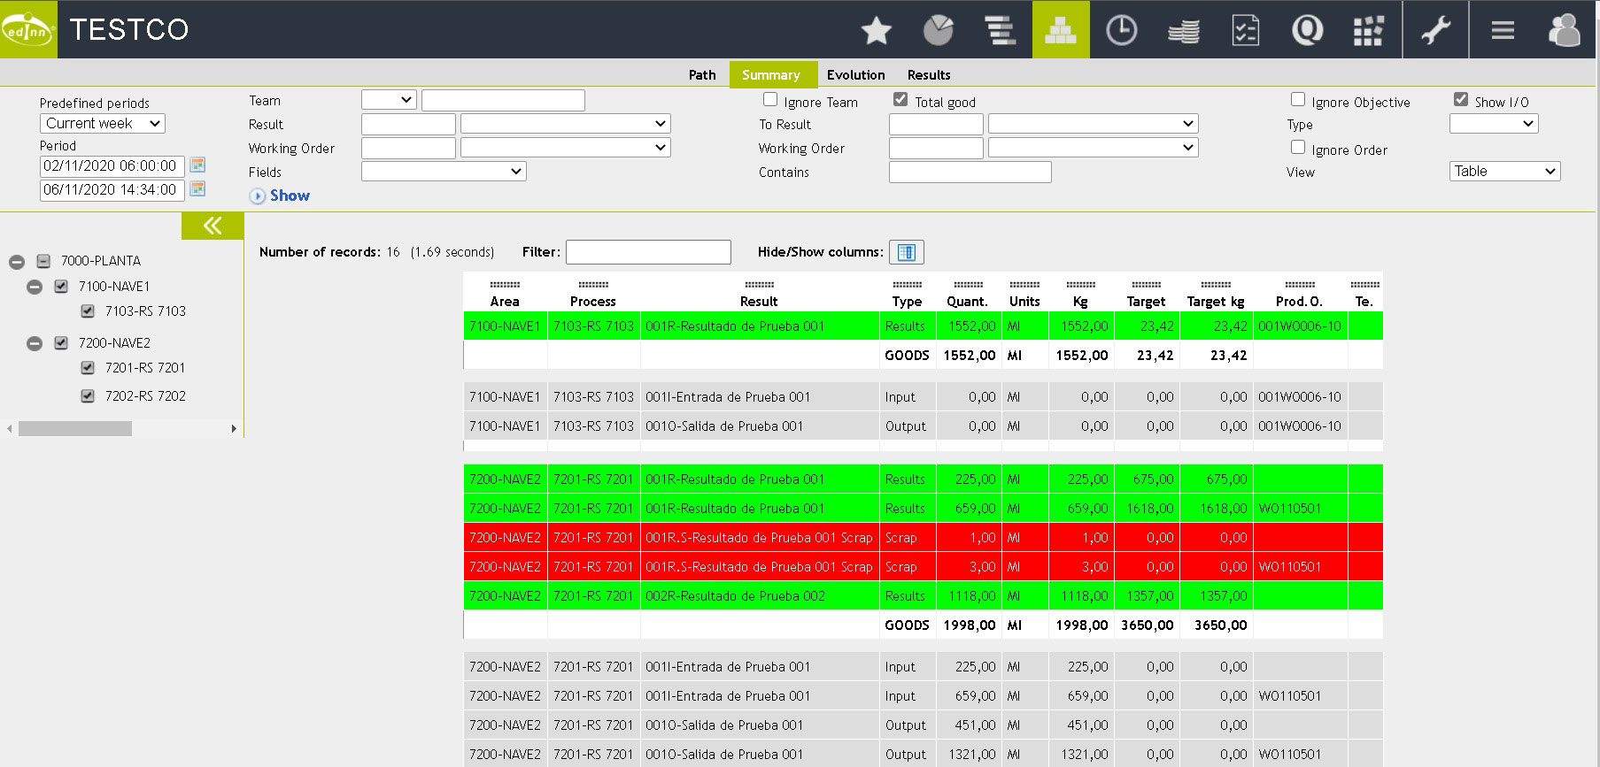The width and height of the screenshot is (1600, 767).
Task: Click the Show link
Action: (290, 196)
